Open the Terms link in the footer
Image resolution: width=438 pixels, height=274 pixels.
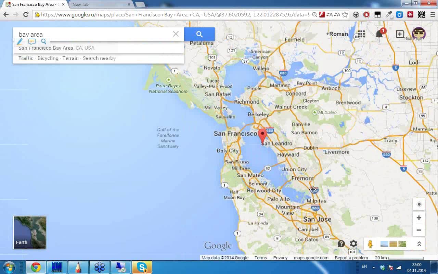click(261, 258)
